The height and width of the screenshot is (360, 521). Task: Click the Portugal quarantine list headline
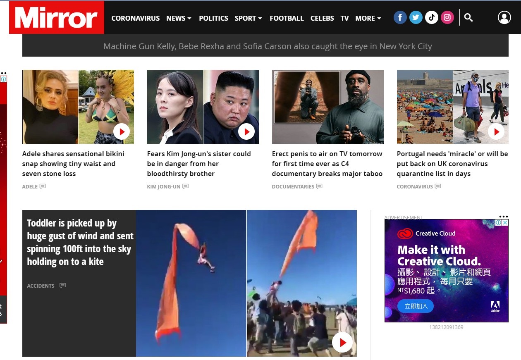[452, 164]
